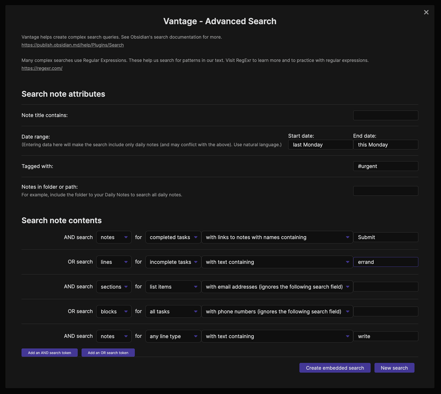The height and width of the screenshot is (394, 441).
Task: Click the "Note title contains" input field
Action: [385, 115]
